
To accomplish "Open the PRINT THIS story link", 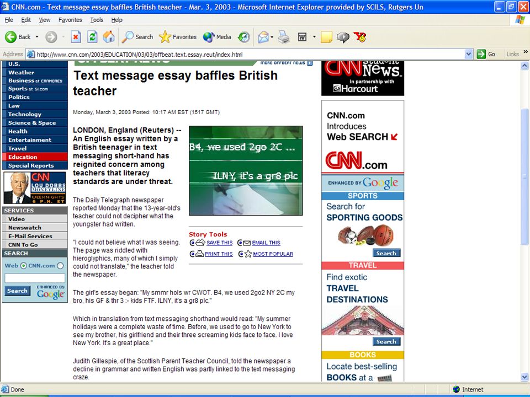I will click(219, 254).
